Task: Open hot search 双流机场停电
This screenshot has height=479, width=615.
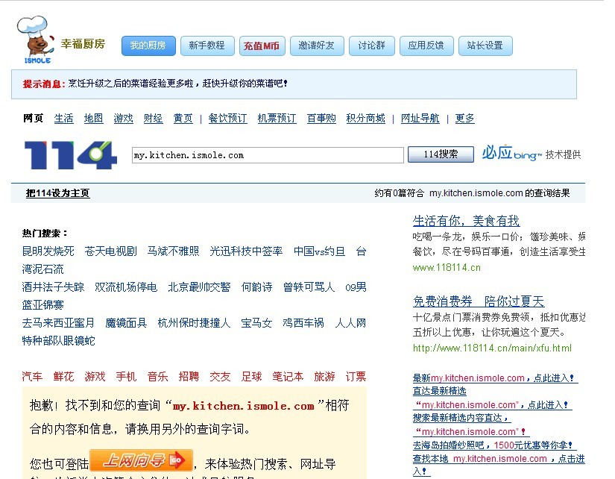Action: pyautogui.click(x=126, y=287)
